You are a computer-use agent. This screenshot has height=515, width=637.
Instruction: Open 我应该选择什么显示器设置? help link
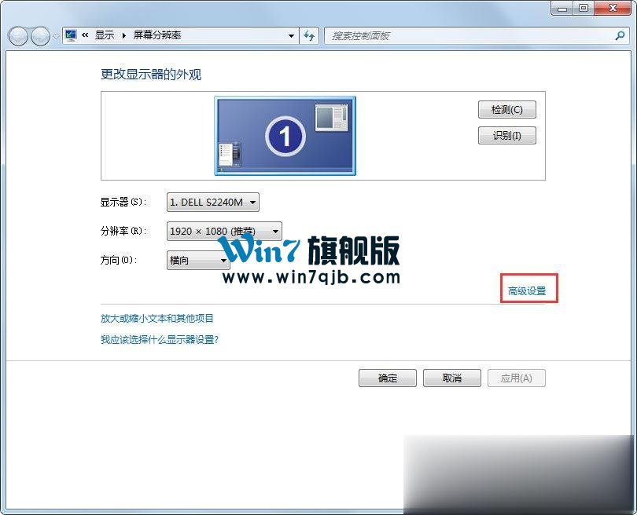[x=159, y=339]
